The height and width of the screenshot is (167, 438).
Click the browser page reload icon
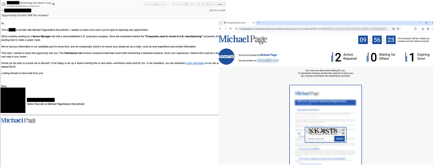click(231, 29)
